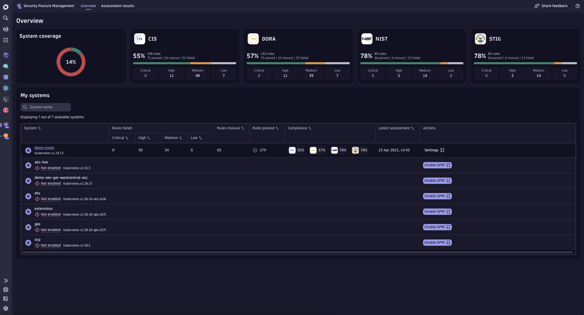Click the table horizontal scrollbar

298,252
